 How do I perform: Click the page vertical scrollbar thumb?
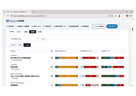(132, 29)
